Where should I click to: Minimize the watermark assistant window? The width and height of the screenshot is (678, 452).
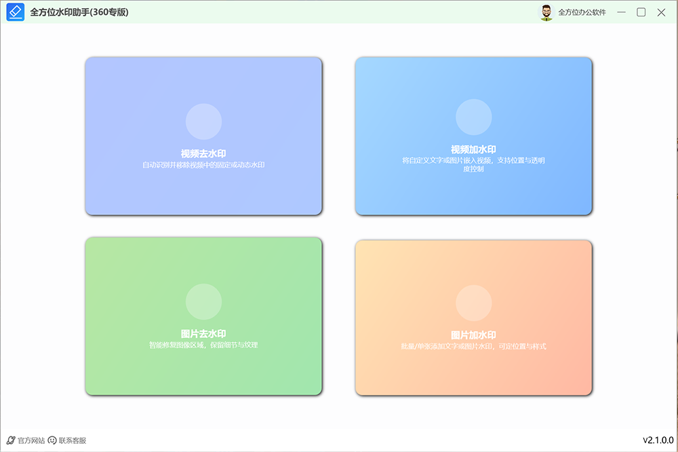coord(621,12)
